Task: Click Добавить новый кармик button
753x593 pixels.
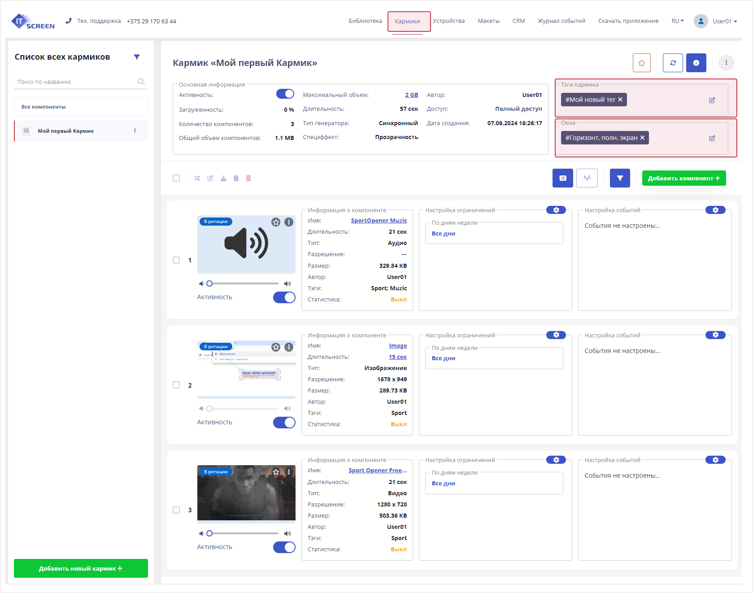Action: pos(81,568)
